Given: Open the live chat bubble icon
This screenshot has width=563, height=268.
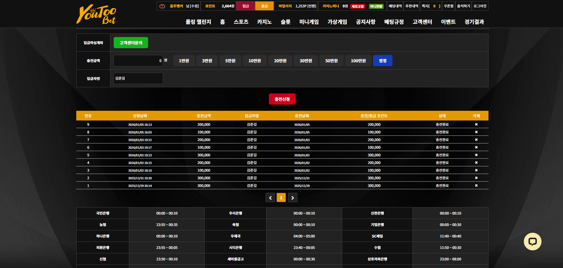Looking at the screenshot, I should (532, 242).
